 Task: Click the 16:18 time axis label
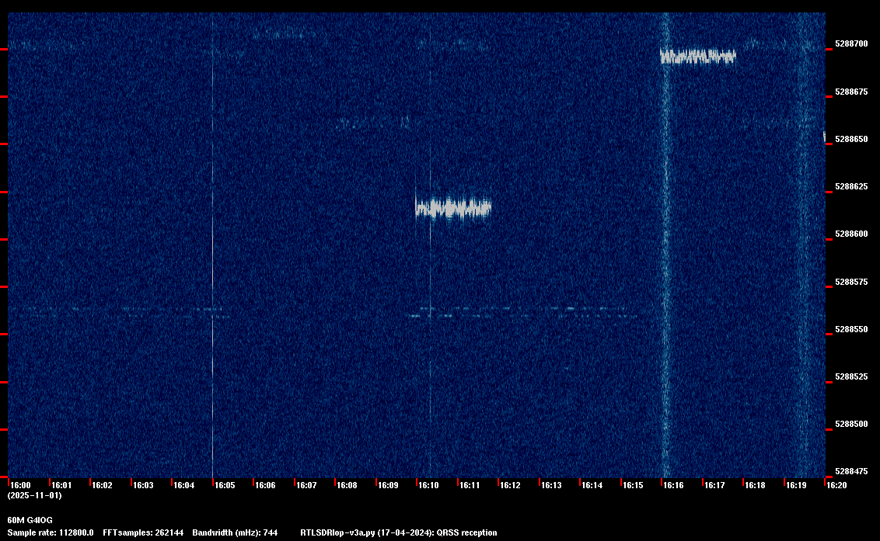pos(756,485)
